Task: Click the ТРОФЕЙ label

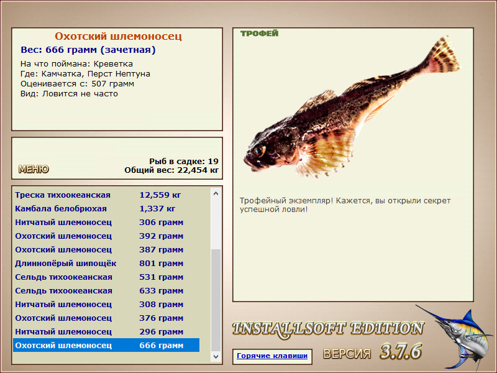Action: (259, 34)
